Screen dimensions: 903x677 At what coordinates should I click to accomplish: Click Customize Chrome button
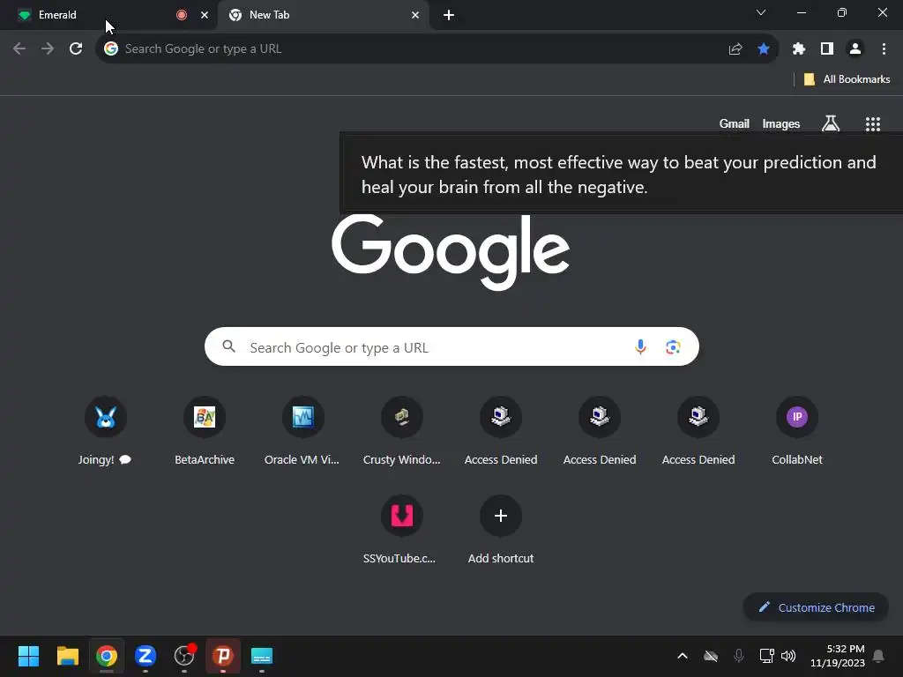coord(816,607)
